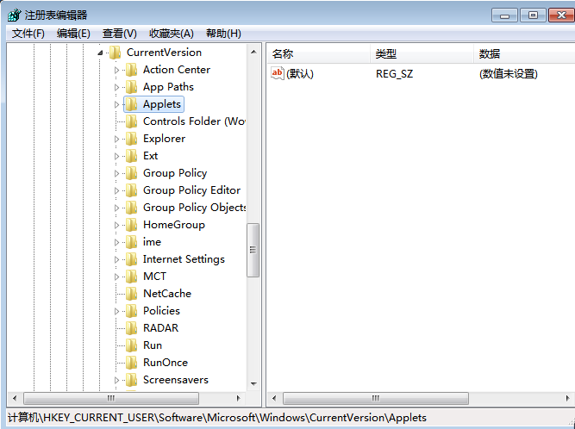Select the RunOnce key label

point(166,363)
